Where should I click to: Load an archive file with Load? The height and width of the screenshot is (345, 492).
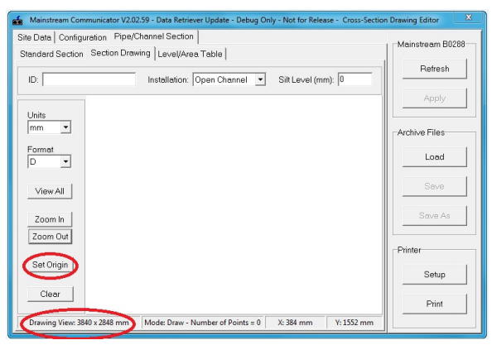pyautogui.click(x=435, y=156)
